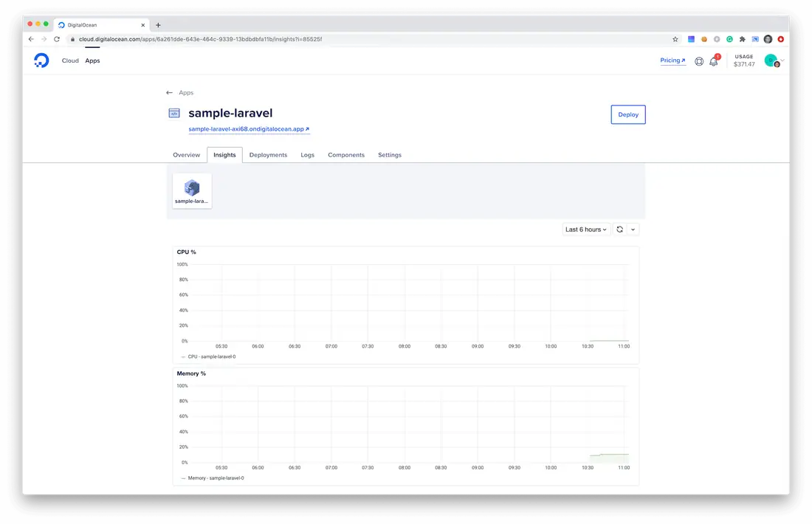Click the red browser menu icon at right
Screen dimensions: 812x524
[x=781, y=39]
